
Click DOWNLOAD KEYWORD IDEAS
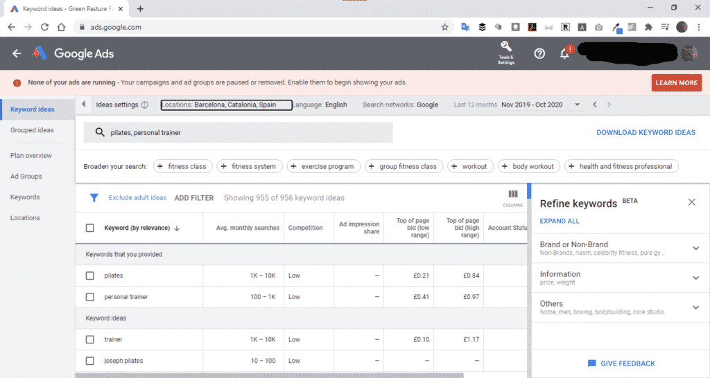point(646,132)
